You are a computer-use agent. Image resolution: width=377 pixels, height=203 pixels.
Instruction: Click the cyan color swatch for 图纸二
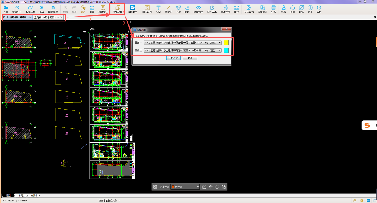226,51
